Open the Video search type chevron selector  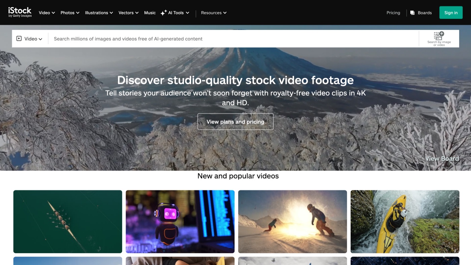click(40, 39)
